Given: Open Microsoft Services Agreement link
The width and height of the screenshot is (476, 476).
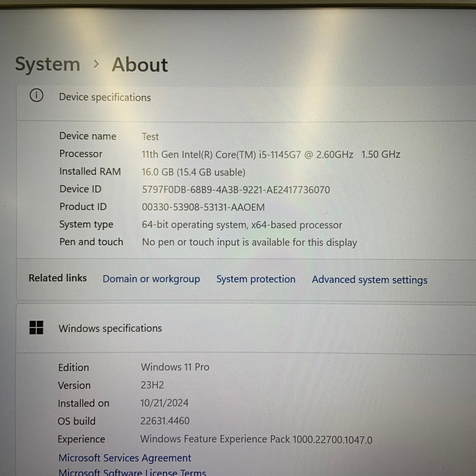Looking at the screenshot, I should click(x=125, y=458).
